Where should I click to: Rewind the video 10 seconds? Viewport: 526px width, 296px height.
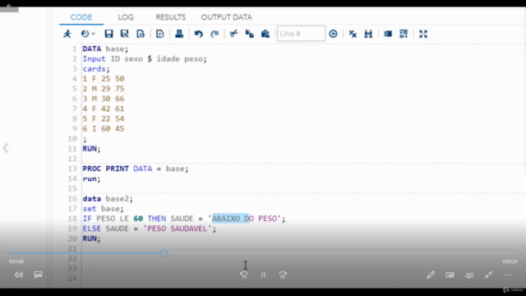244,275
